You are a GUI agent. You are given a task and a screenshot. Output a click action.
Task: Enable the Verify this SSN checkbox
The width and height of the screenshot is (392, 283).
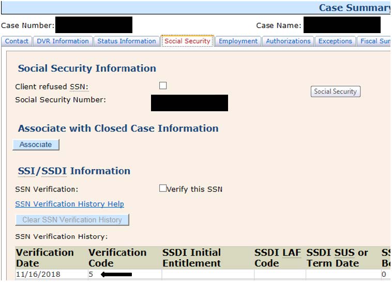coord(163,189)
